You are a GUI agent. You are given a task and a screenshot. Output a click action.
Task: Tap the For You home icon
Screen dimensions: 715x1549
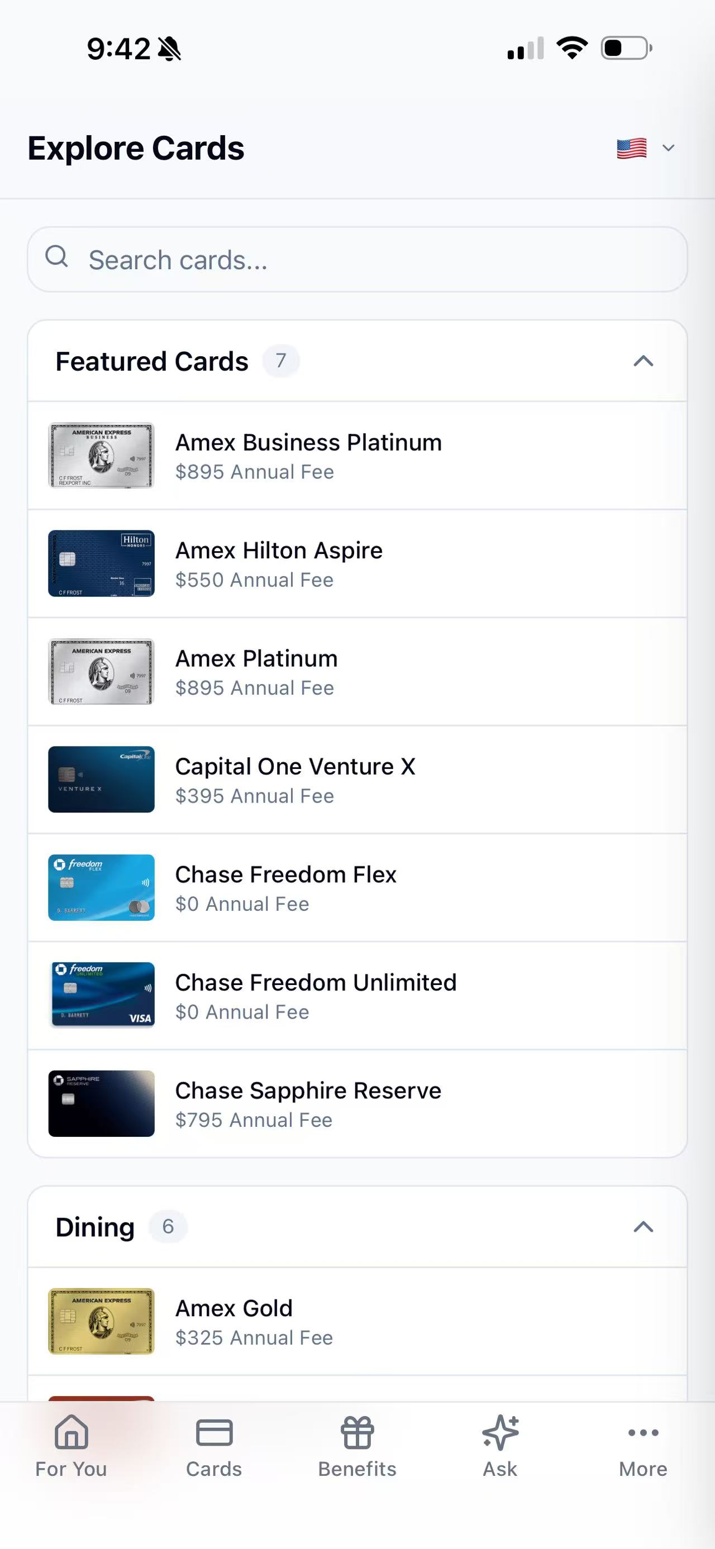point(71,1432)
